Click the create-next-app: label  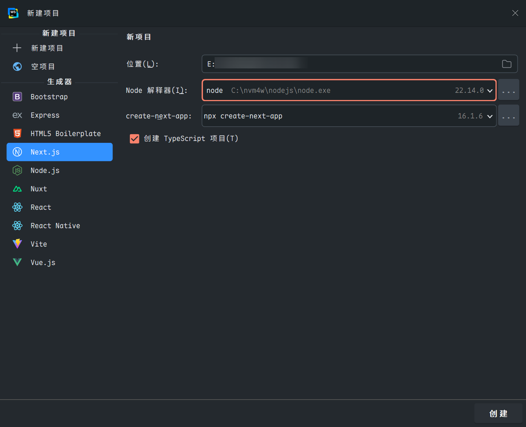pos(159,116)
